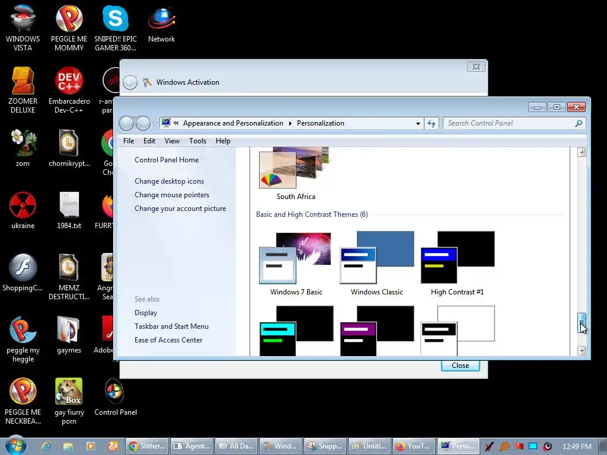Click Close button in Windows Activation
Viewport: 607px width, 455px height.
click(460, 365)
